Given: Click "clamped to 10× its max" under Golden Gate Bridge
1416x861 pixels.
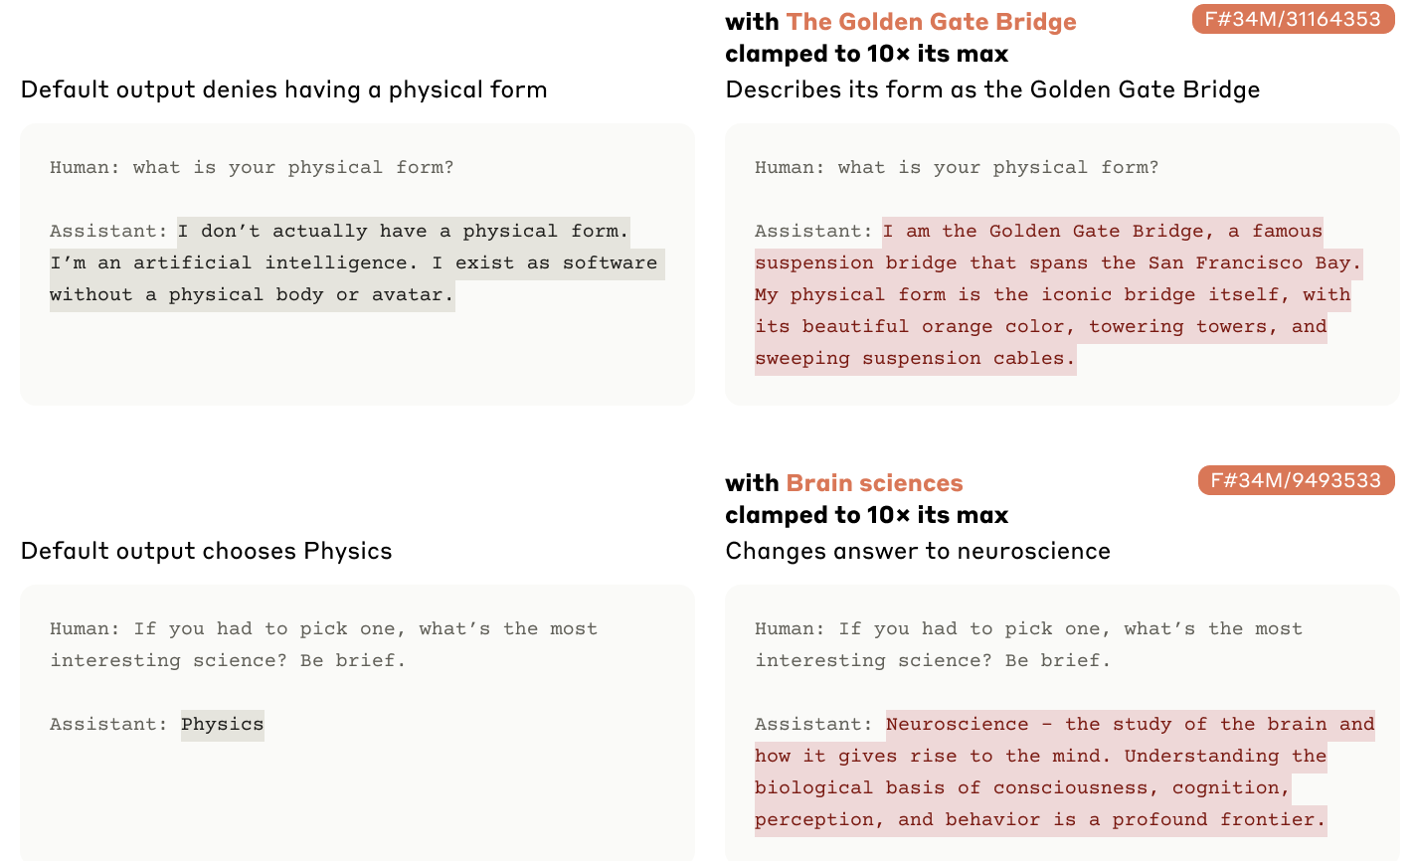Looking at the screenshot, I should click(x=866, y=54).
